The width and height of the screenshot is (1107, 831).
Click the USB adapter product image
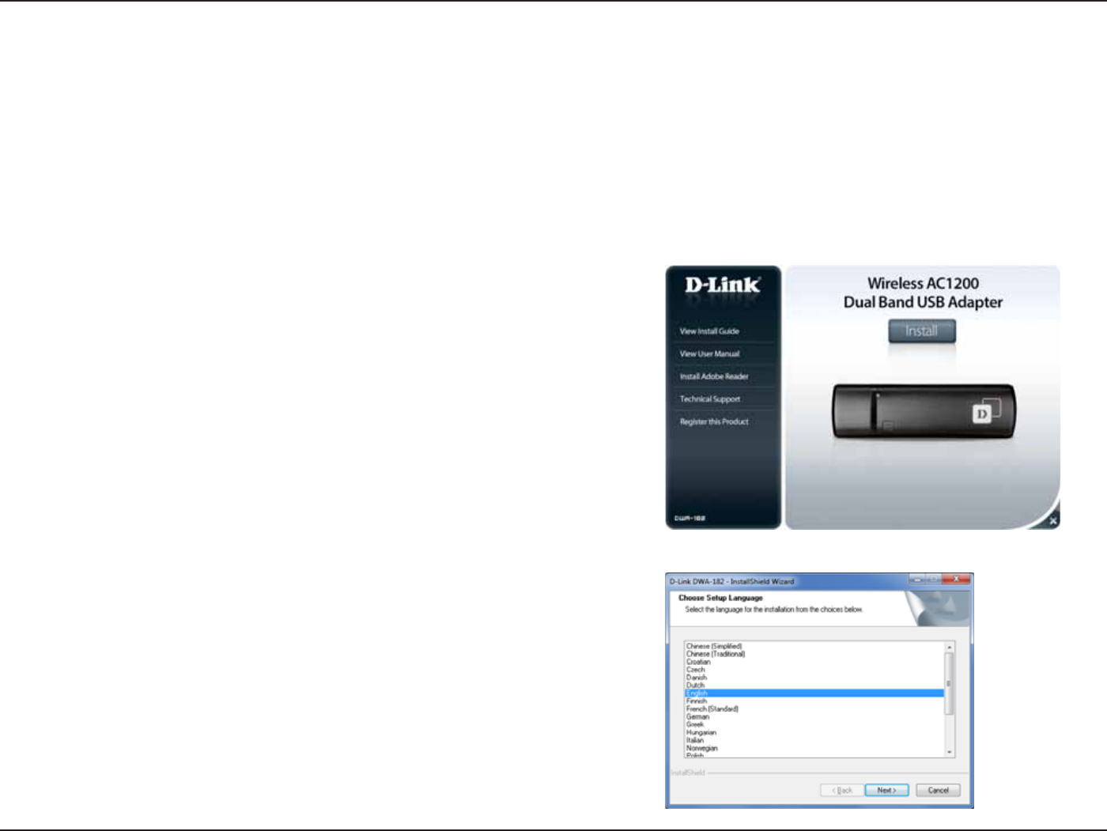pyautogui.click(x=924, y=411)
